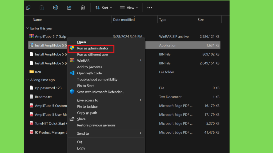Open the Sort dropdown

[x=104, y=8]
